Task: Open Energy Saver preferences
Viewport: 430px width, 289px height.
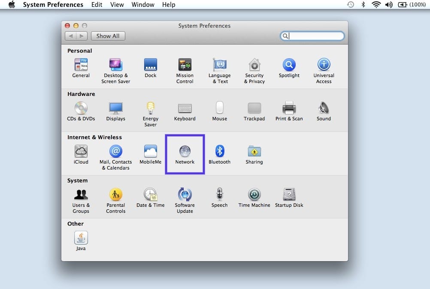Action: click(x=150, y=108)
